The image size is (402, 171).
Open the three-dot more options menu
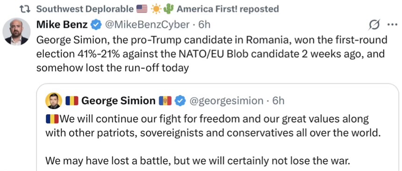[392, 25]
